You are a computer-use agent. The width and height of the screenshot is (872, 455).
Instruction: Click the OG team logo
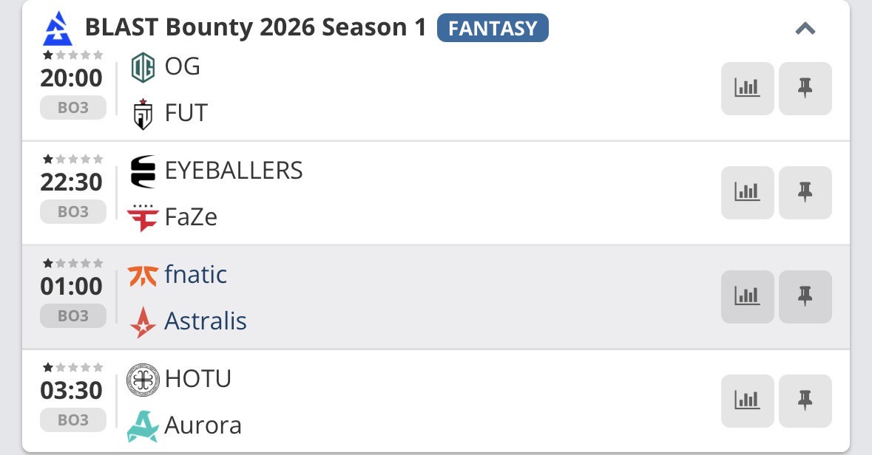[143, 68]
